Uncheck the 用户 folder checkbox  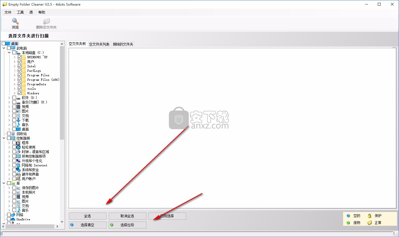(x=19, y=62)
